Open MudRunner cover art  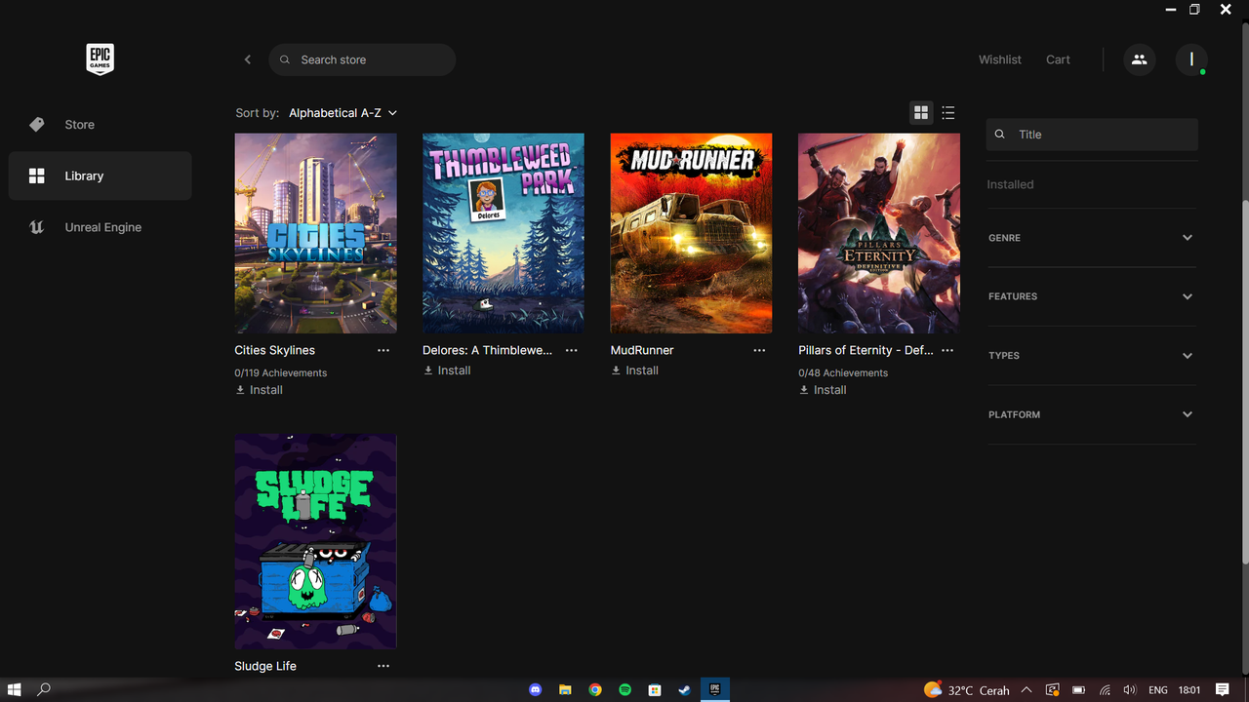point(691,233)
